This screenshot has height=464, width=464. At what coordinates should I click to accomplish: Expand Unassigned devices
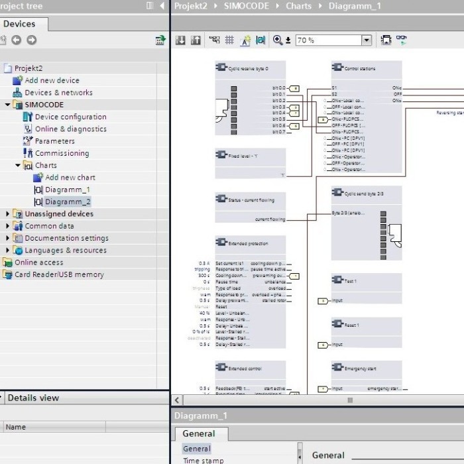(8, 213)
